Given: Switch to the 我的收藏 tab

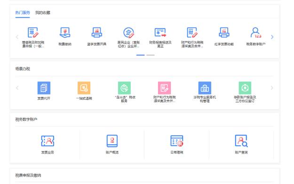Looking at the screenshot, I should click(43, 13).
